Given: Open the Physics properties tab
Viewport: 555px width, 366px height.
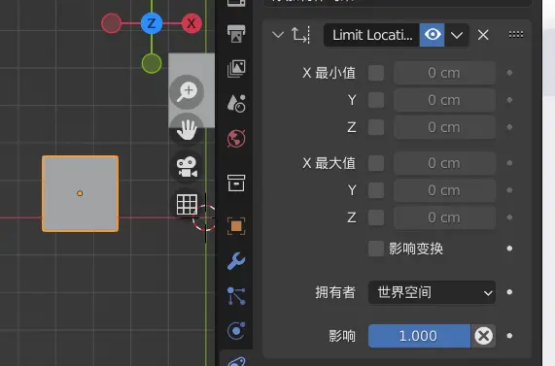Looking at the screenshot, I should tap(236, 331).
